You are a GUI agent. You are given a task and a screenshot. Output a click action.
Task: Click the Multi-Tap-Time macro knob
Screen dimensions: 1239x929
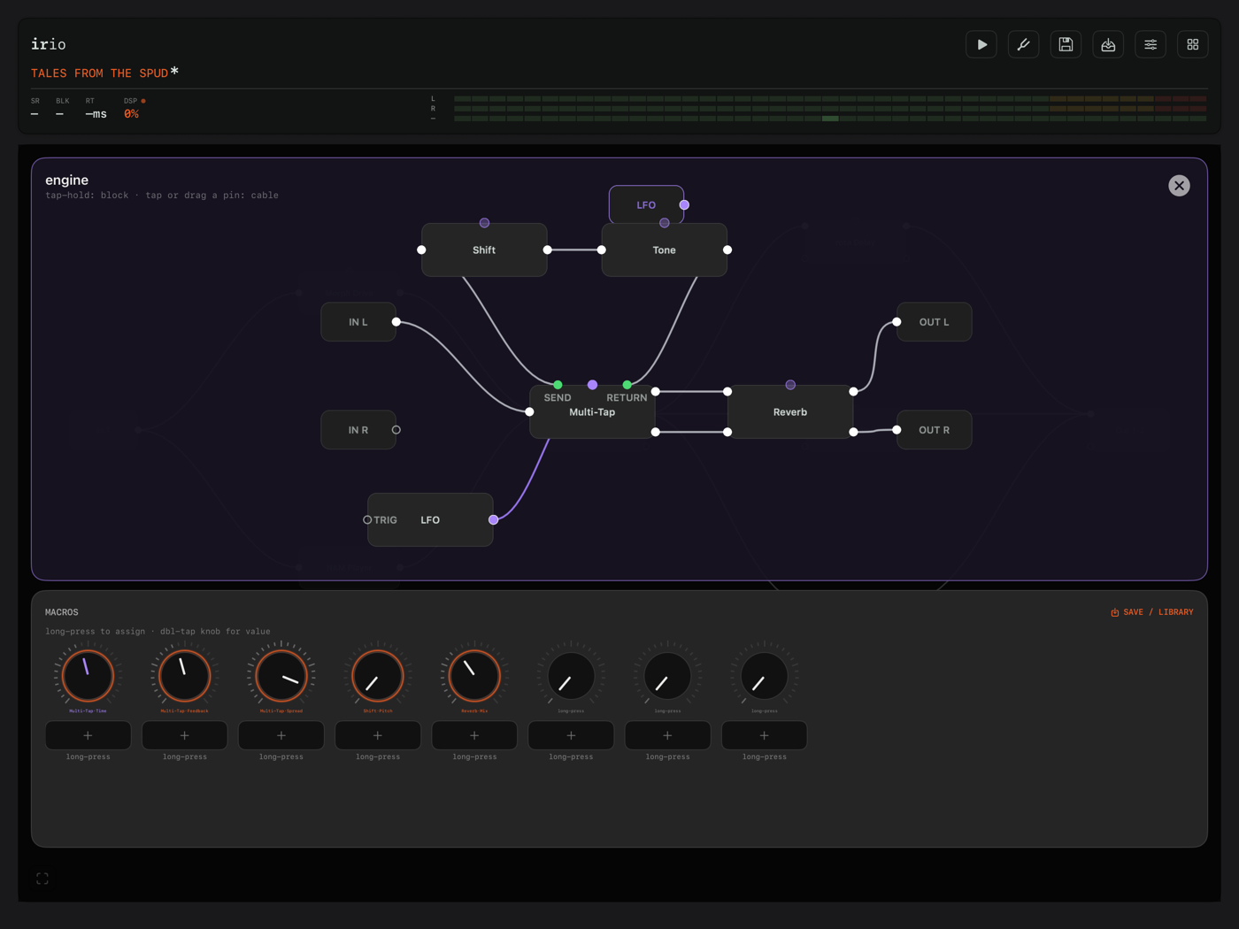(x=88, y=676)
